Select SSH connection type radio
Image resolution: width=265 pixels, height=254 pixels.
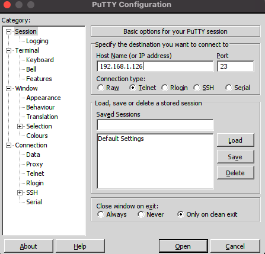click(x=197, y=88)
